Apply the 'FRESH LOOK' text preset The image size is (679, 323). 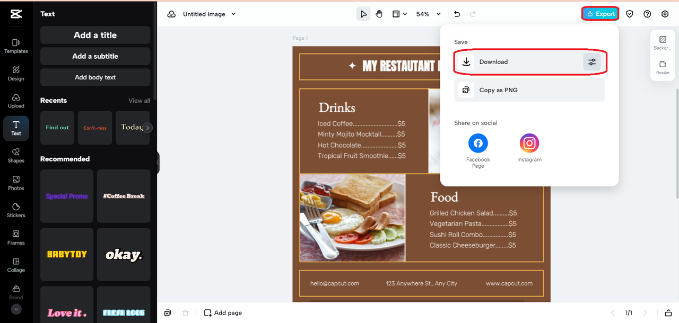coord(124,305)
